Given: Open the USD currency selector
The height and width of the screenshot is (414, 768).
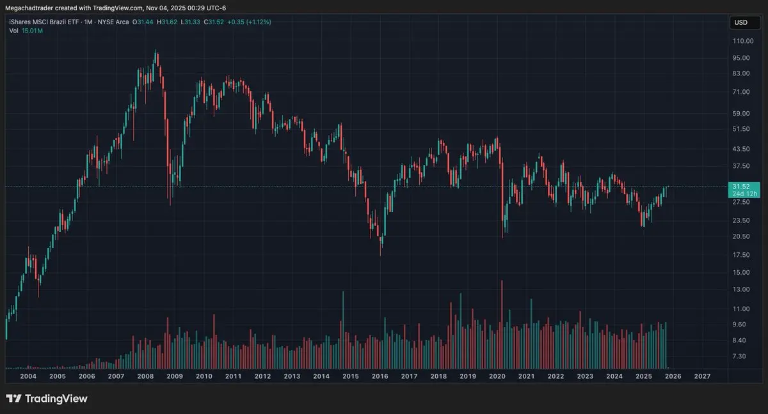Looking at the screenshot, I should [x=745, y=22].
